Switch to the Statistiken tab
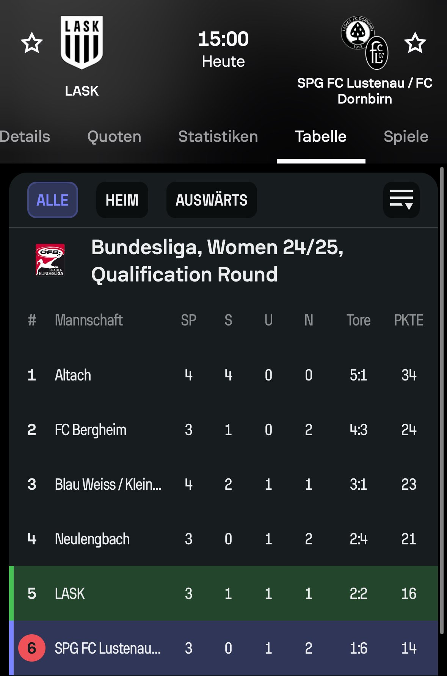The image size is (447, 676). [x=218, y=137]
